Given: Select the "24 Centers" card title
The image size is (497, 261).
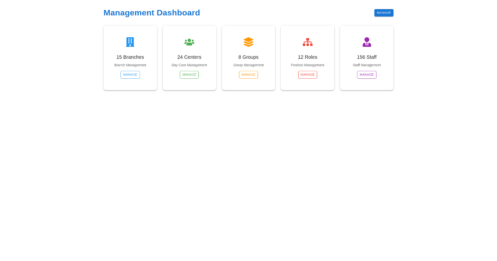Looking at the screenshot, I should (189, 57).
